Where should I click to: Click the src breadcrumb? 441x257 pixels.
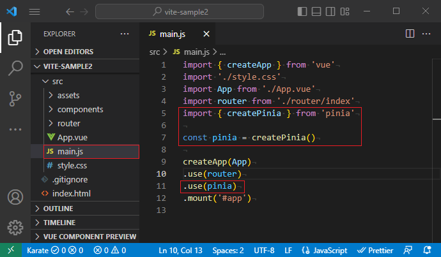pos(155,52)
